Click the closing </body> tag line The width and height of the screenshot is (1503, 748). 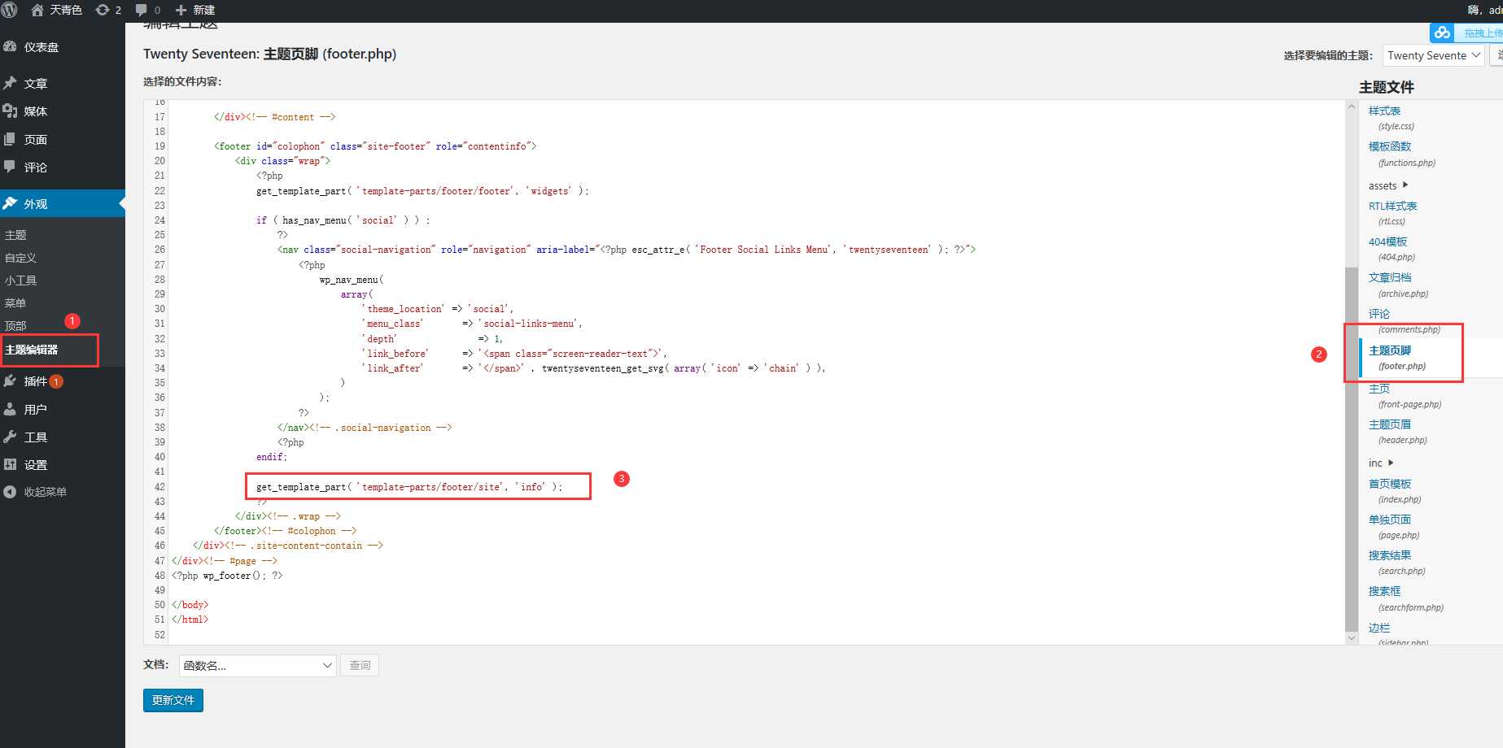point(190,605)
